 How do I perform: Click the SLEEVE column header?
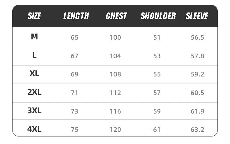(197, 16)
